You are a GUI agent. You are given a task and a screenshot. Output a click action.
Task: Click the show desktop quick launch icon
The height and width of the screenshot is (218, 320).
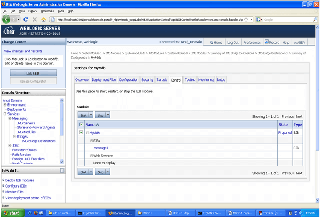coord(41,213)
